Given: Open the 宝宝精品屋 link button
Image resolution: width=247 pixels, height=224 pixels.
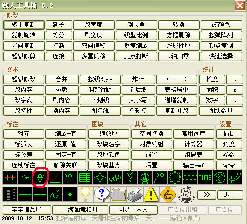Looking at the screenshot, I should click(x=27, y=210).
